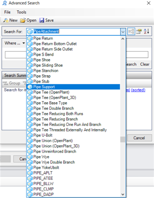Viewport: 154px width, 198px height.
Task: Select PIPE_APLT class
Action: pos(73,173)
